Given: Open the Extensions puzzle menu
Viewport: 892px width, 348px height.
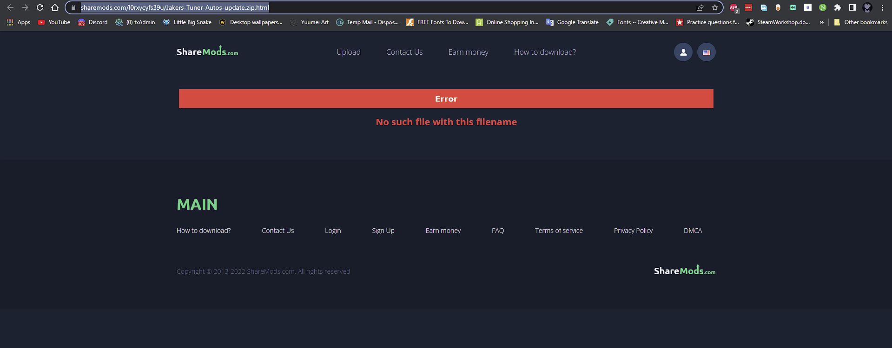Looking at the screenshot, I should click(x=838, y=7).
